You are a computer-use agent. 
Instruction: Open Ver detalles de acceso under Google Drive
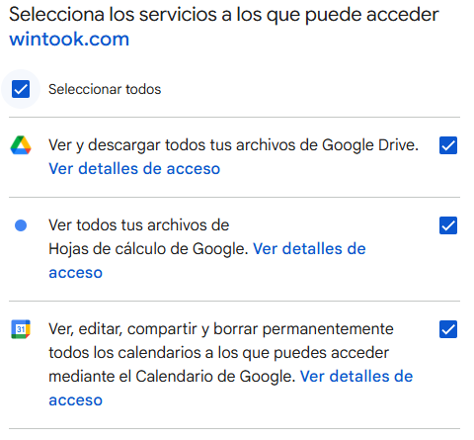[134, 169]
